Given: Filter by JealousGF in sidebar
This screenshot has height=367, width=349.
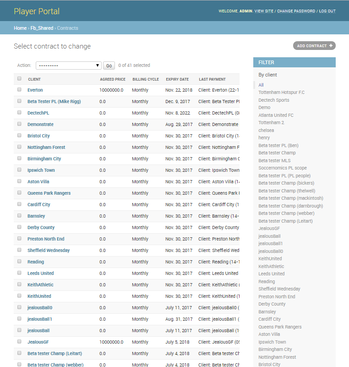Looking at the screenshot, I should pyautogui.click(x=269, y=229).
